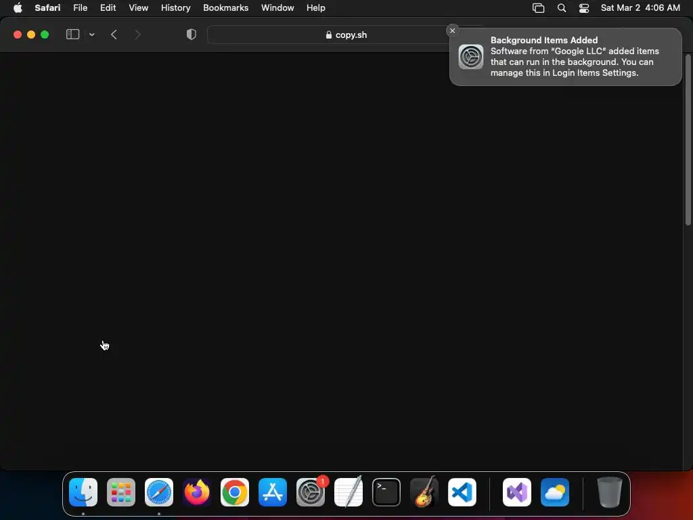
Task: Open TextEdit from the Dock
Action: coord(349,492)
